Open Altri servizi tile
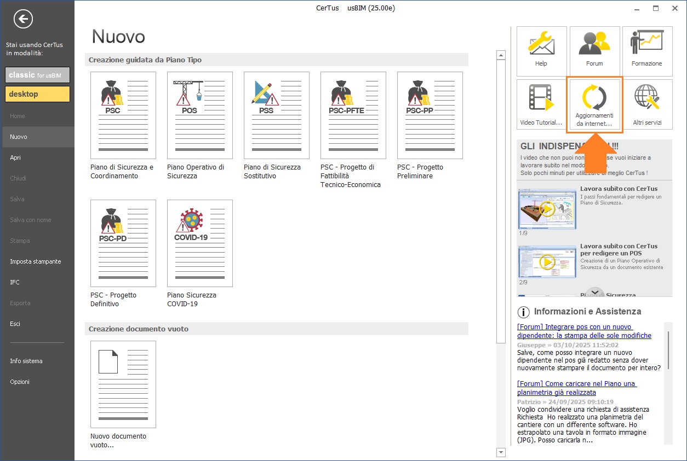 647,105
